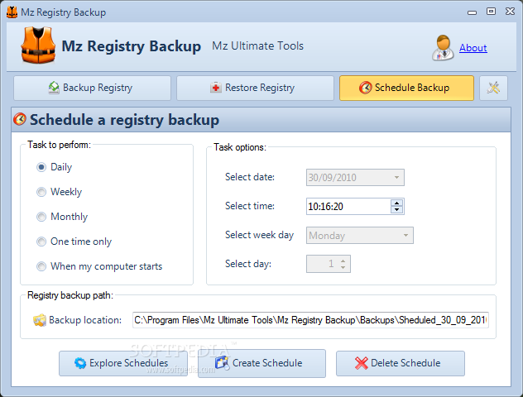
Task: Click the life jacket app logo
Action: point(38,45)
